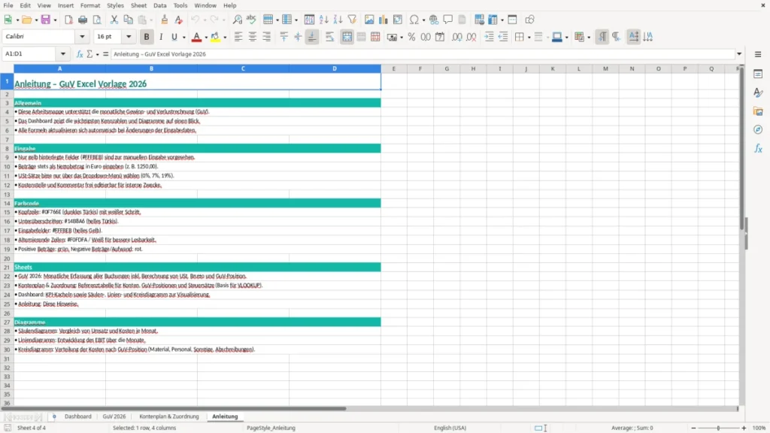Click the Sum (Σ) button
The image size is (770, 433).
[x=89, y=54]
